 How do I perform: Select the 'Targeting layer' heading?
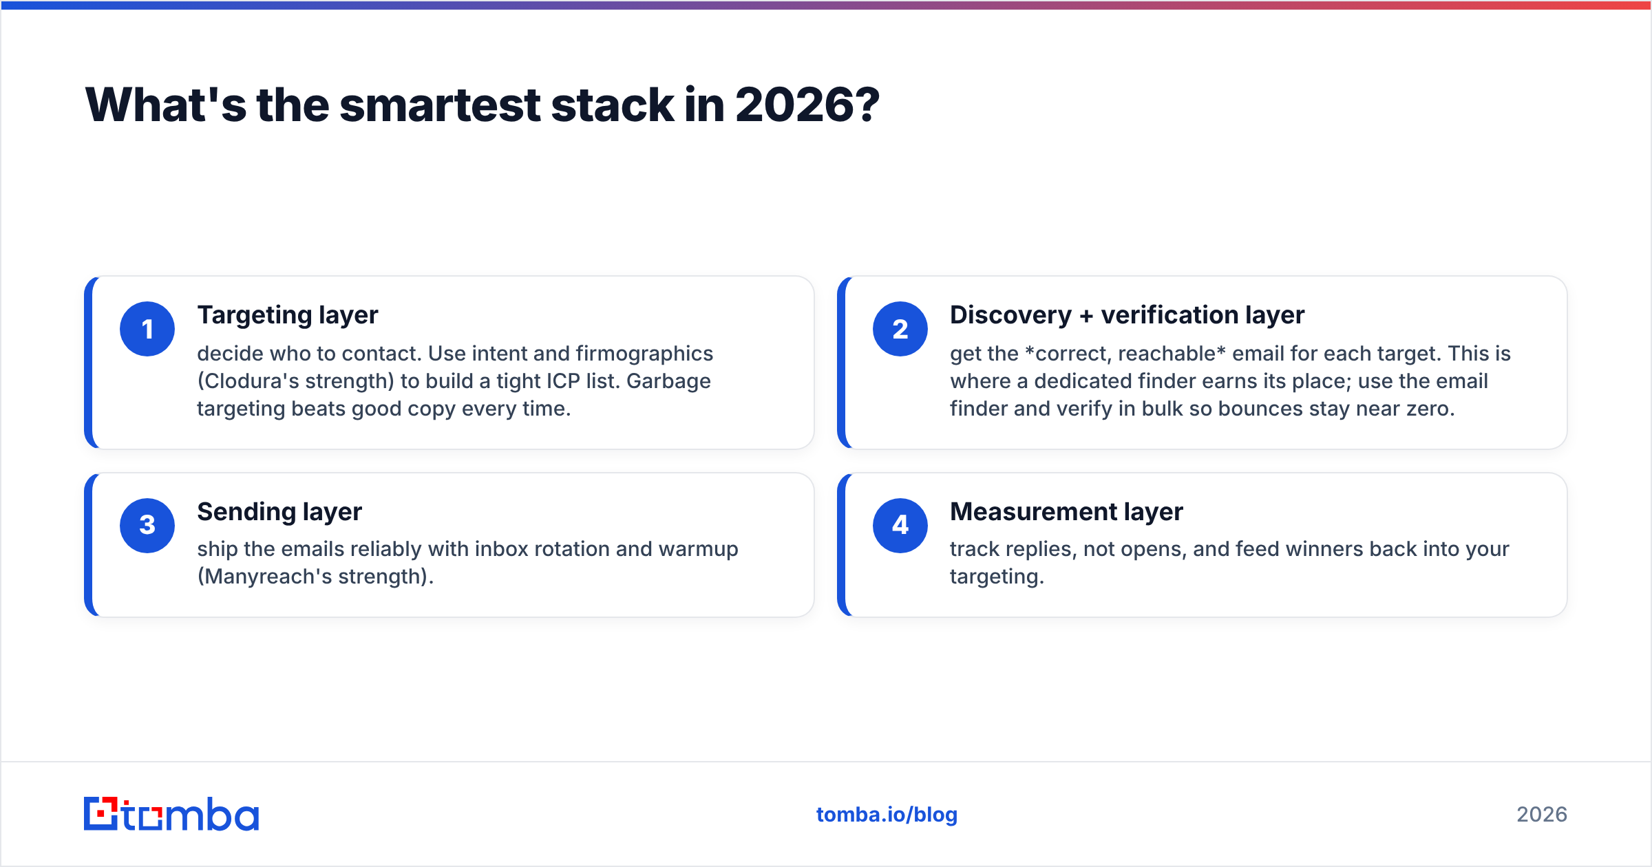pos(288,315)
